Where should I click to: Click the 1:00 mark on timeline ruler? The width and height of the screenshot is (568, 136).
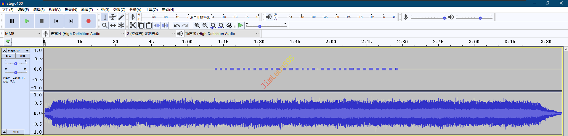[187, 42]
